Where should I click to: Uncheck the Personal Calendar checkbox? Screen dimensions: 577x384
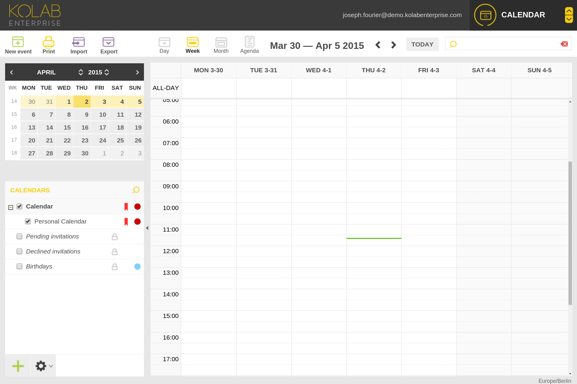(28, 221)
